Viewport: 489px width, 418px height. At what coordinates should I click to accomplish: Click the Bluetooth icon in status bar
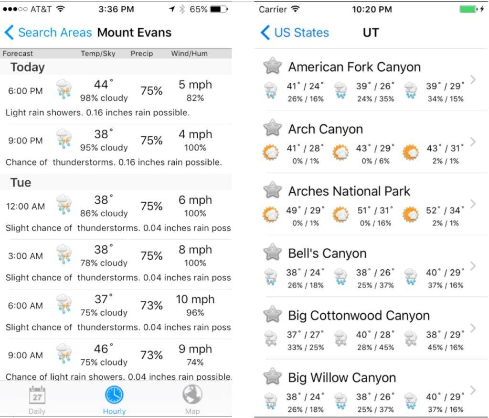pos(182,9)
